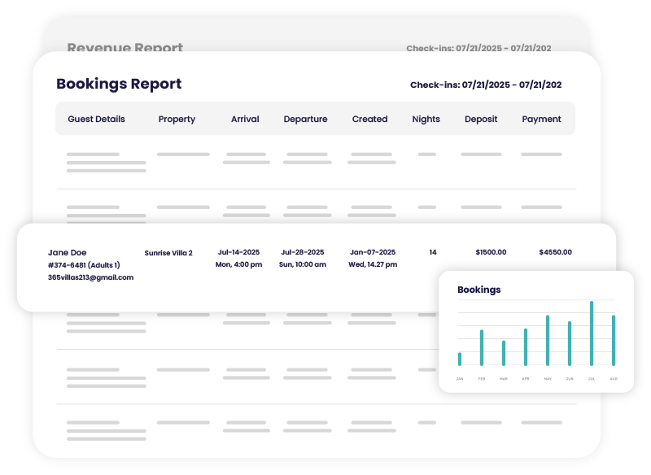The height and width of the screenshot is (475, 651).
Task: Click the Payment column header
Action: (541, 119)
